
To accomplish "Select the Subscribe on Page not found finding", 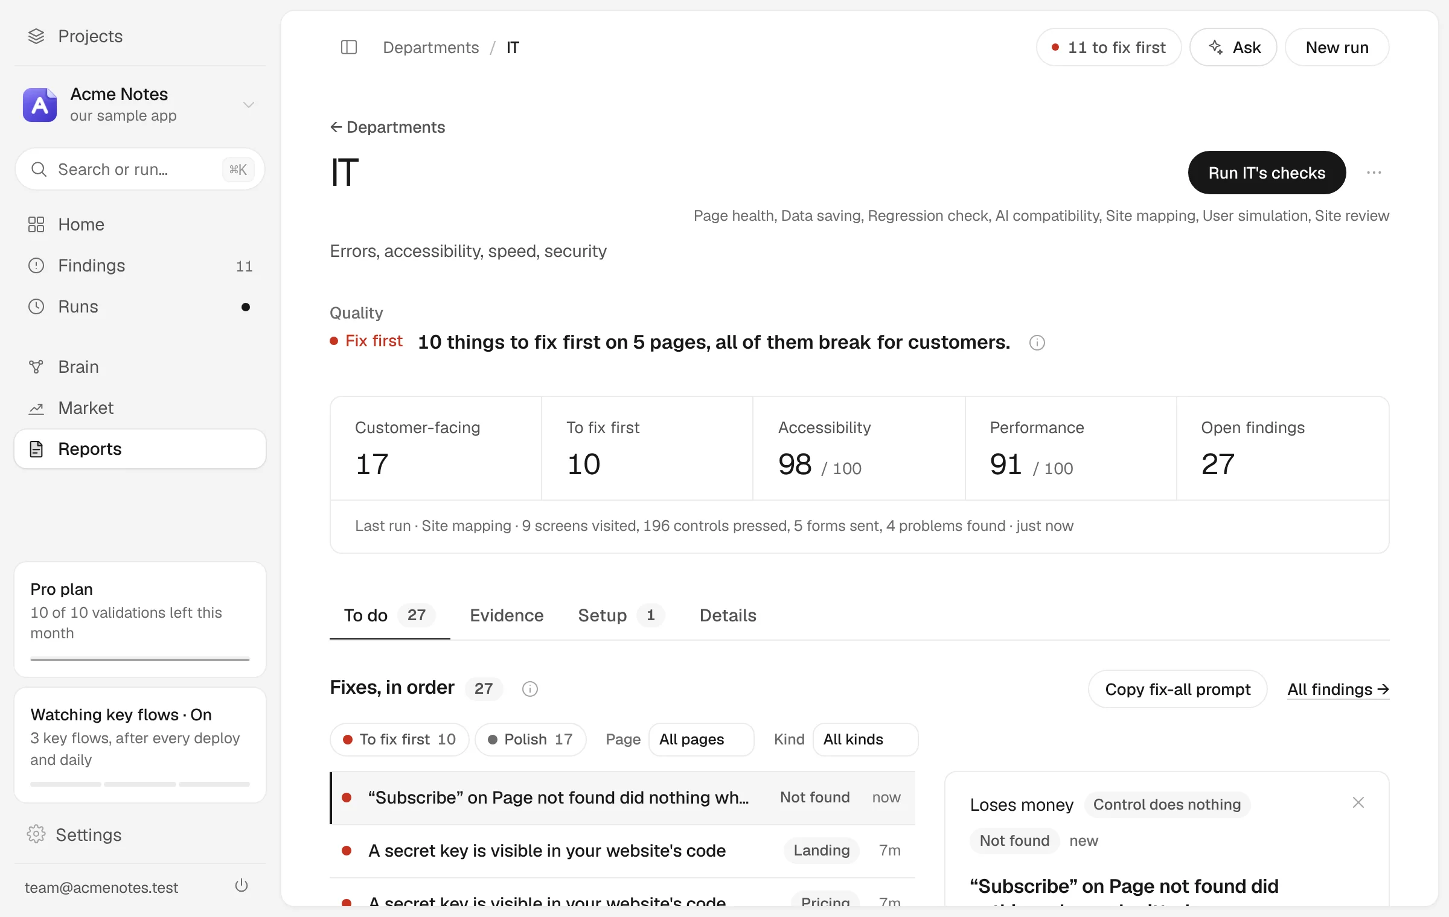I will pos(622,798).
